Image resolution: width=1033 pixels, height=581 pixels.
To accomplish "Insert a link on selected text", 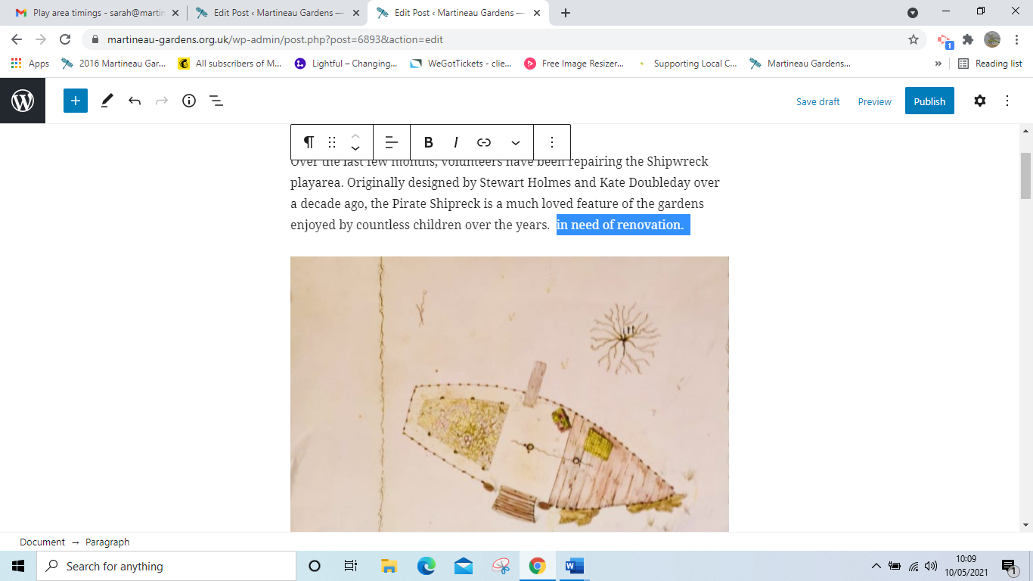I will (x=484, y=142).
